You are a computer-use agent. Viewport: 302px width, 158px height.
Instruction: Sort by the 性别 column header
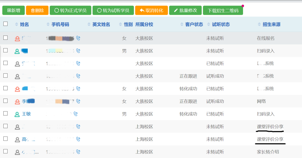click(128, 25)
